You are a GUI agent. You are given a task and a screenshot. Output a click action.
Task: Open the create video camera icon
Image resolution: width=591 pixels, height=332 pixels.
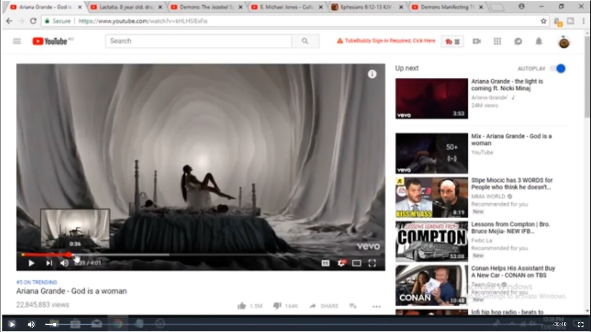pyautogui.click(x=477, y=41)
